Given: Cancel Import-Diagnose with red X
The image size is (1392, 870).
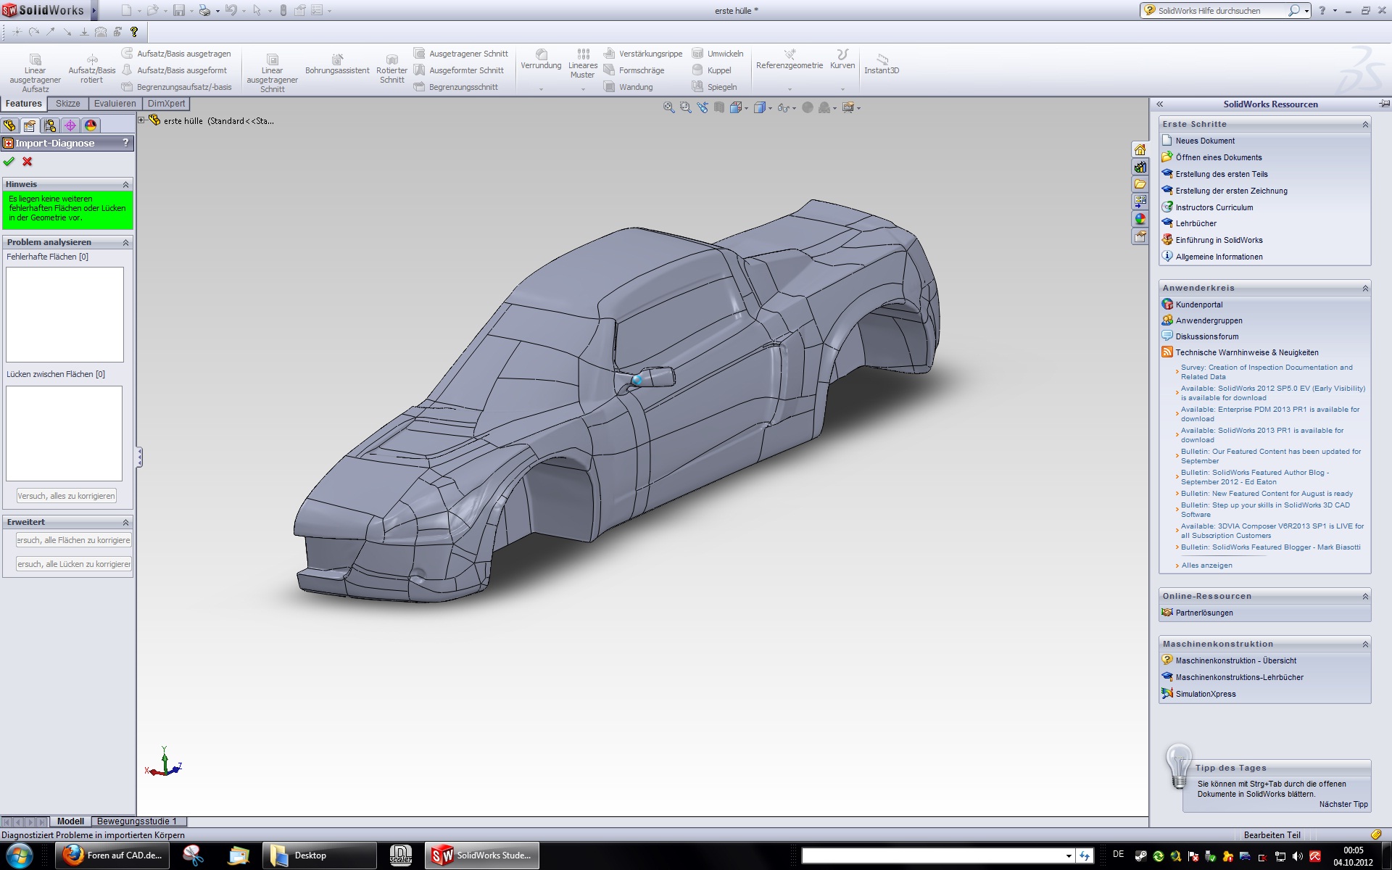Looking at the screenshot, I should click(x=28, y=162).
